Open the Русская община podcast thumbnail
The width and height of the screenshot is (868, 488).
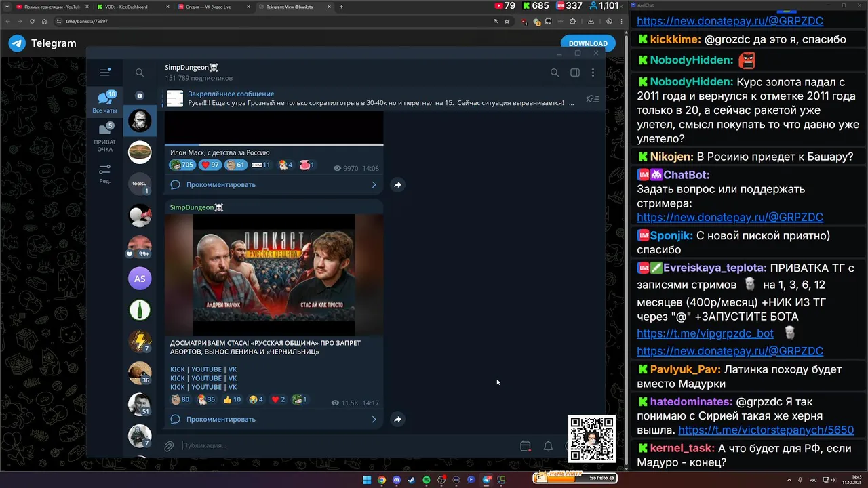[274, 275]
